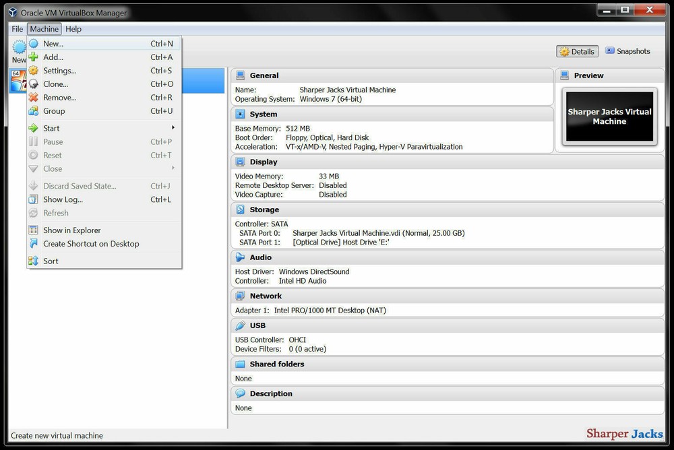The image size is (674, 450).
Task: Click the USB section header icon
Action: [x=241, y=325]
